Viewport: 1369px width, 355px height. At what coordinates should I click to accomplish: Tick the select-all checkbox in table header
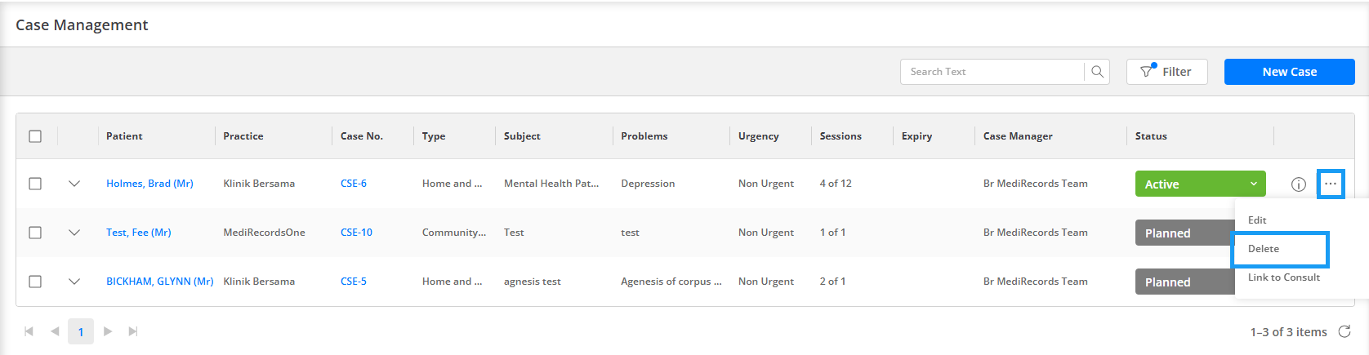click(35, 136)
